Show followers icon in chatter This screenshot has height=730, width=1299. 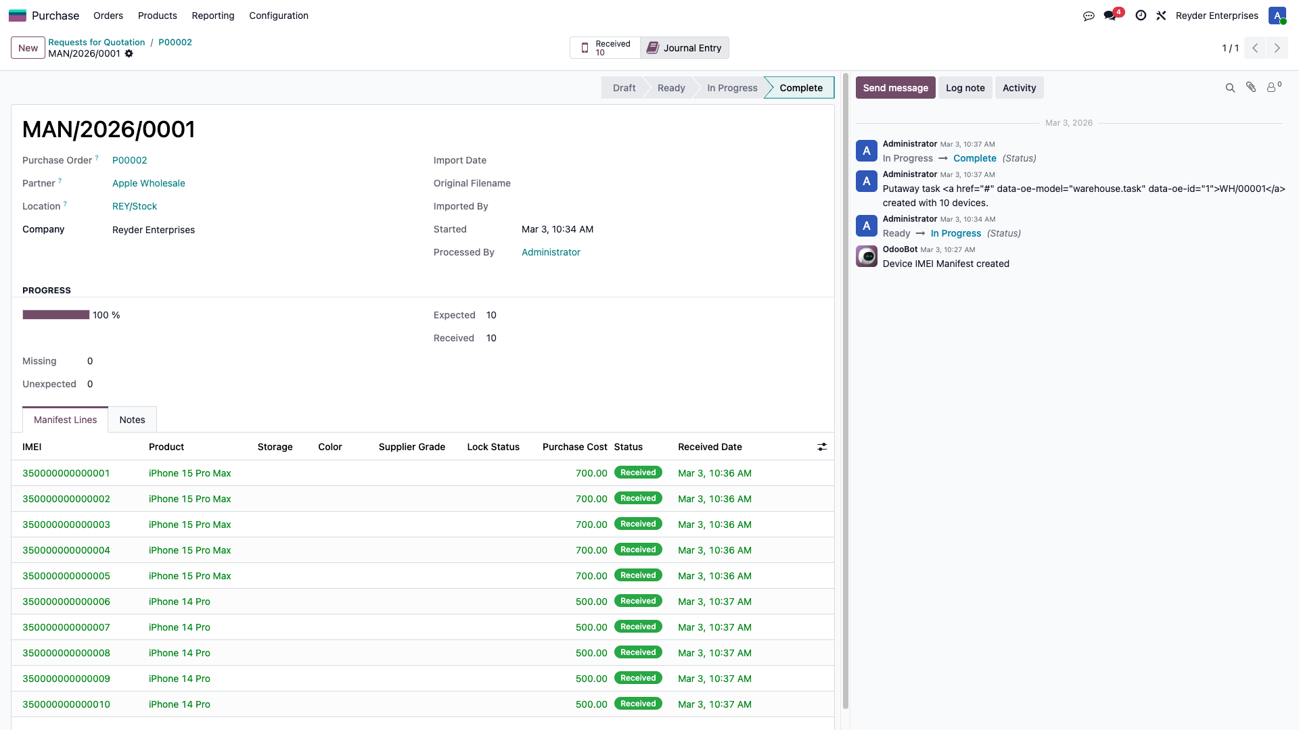click(1274, 87)
